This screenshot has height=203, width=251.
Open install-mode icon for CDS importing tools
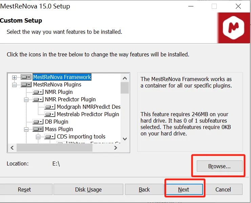coord(49,136)
